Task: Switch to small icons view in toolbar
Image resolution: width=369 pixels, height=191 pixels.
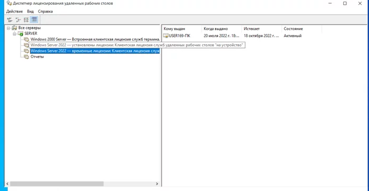Action: click(18, 20)
